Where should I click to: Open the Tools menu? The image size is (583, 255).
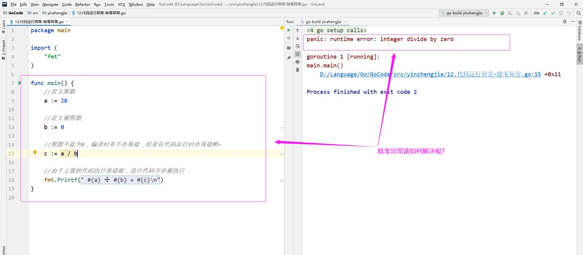pyautogui.click(x=109, y=4)
